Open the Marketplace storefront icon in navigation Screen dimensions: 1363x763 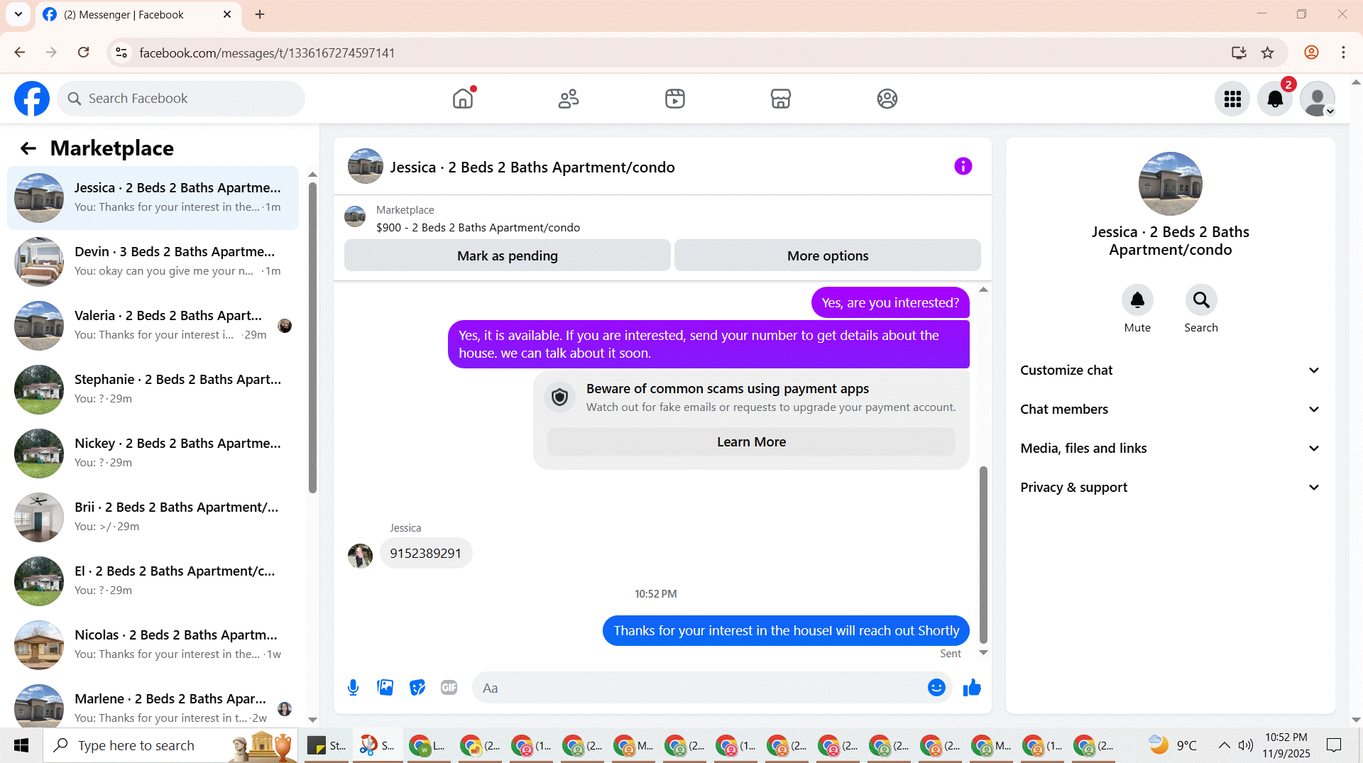781,99
